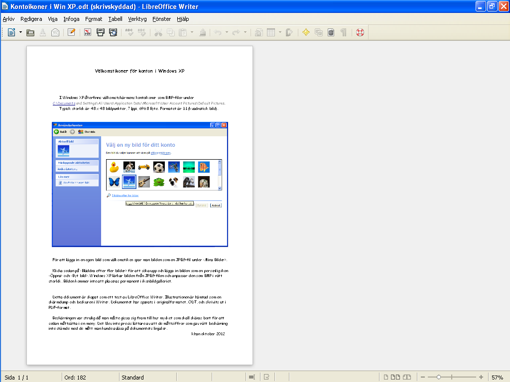Image resolution: width=510 pixels, height=382 pixels.
Task: Open the Fönster menu
Action: click(x=162, y=19)
